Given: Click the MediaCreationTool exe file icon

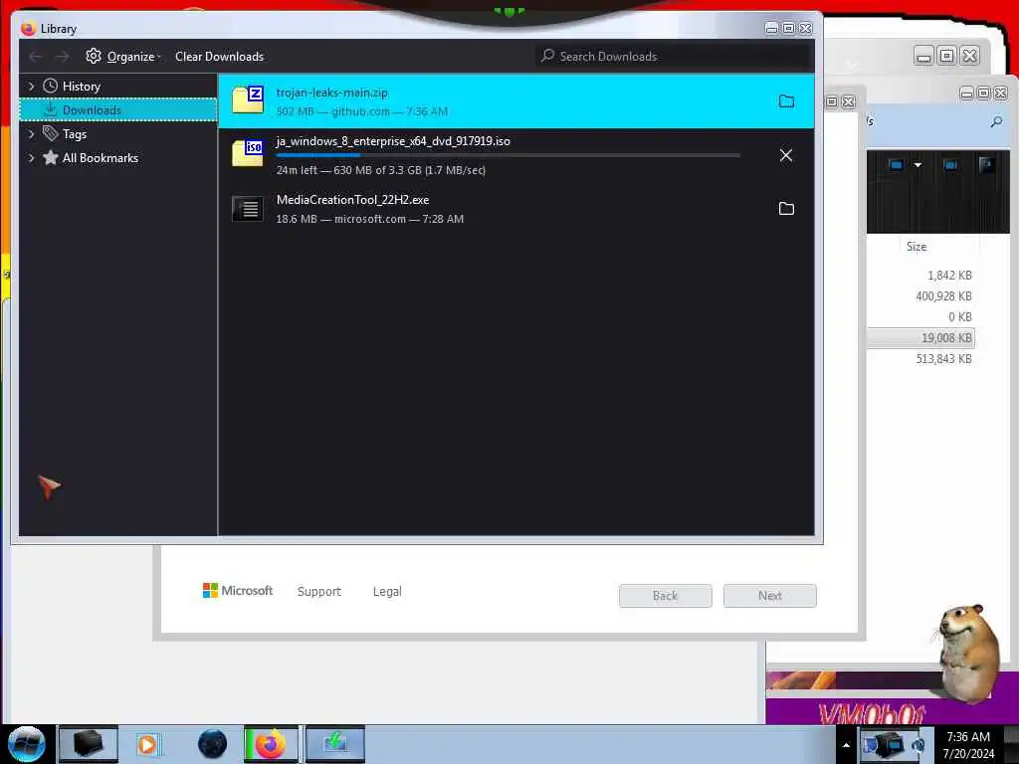Looking at the screenshot, I should (x=248, y=209).
